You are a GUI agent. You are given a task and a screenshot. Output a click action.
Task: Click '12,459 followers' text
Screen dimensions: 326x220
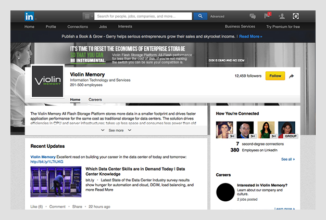pyautogui.click(x=248, y=76)
